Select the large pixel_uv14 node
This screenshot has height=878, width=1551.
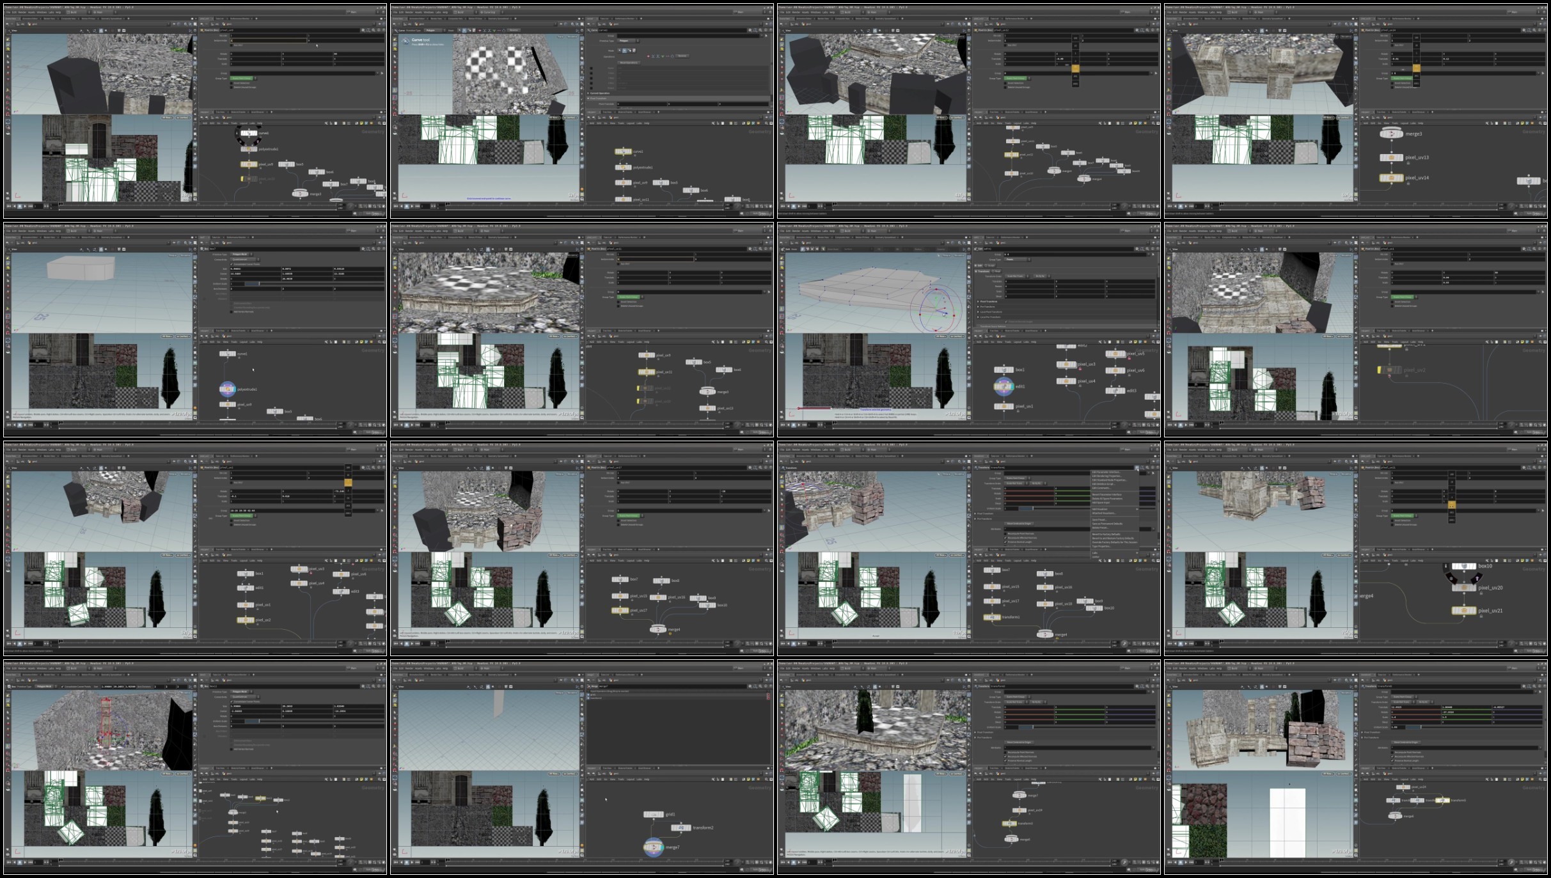point(1391,178)
